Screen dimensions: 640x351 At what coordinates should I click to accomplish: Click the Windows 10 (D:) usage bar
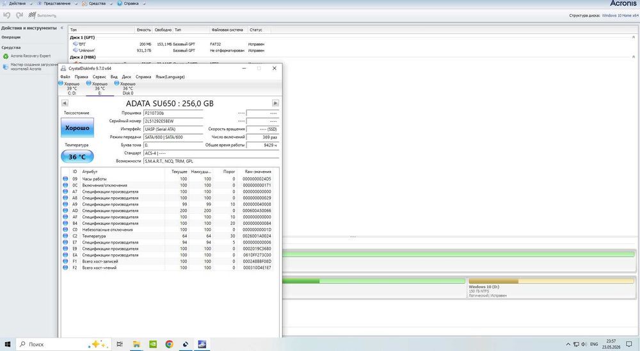coord(551,281)
